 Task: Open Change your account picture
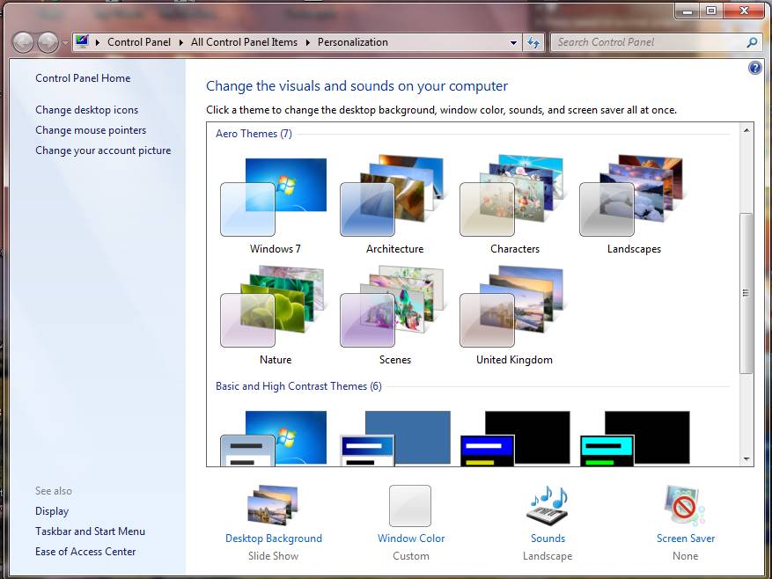click(103, 150)
